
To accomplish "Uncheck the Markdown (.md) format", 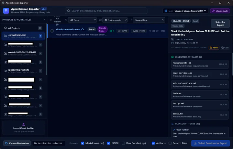I will pyautogui.click(x=83, y=143).
